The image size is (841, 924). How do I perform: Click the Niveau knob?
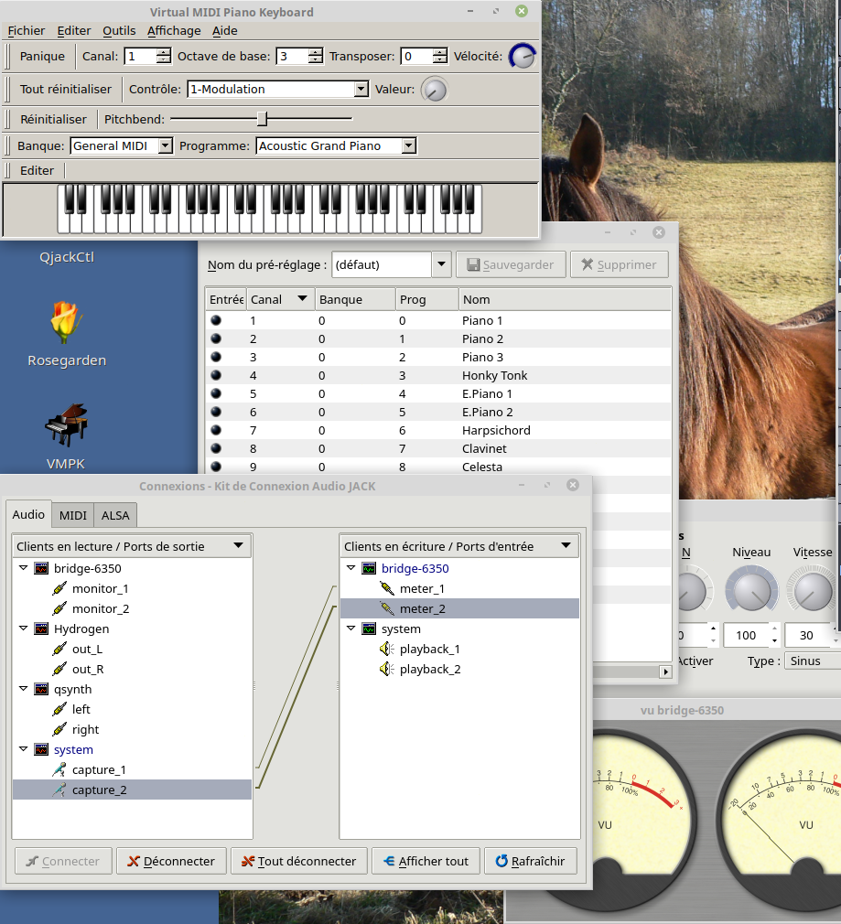coord(751,591)
